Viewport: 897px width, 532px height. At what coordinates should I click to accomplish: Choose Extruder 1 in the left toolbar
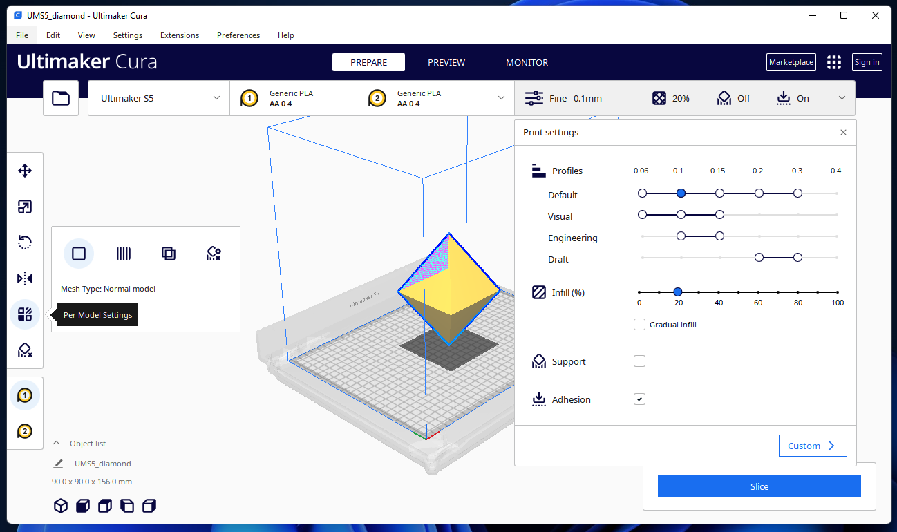pos(25,396)
